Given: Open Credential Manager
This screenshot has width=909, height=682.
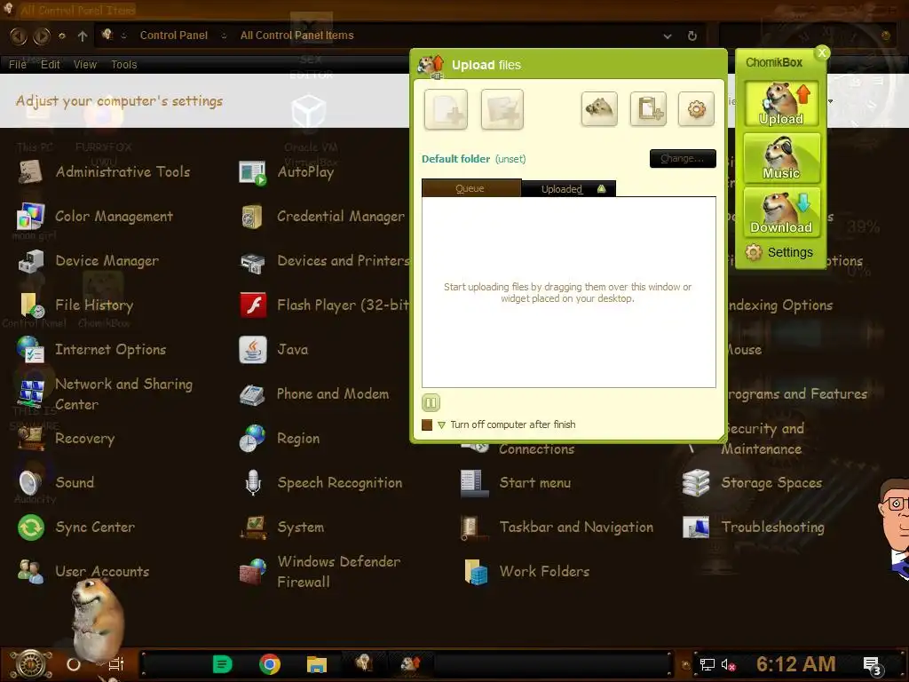Looking at the screenshot, I should pos(322,217).
